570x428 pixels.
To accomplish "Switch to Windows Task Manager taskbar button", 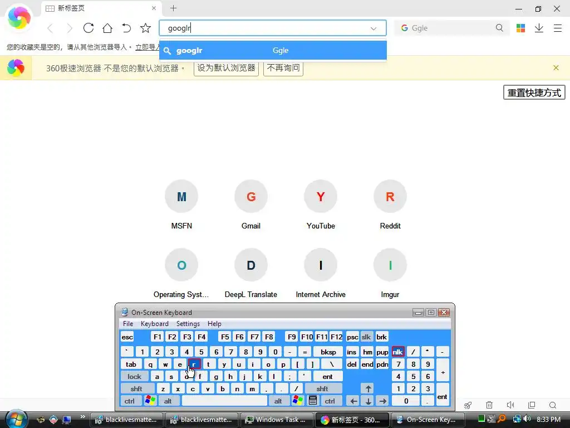I will click(276, 420).
